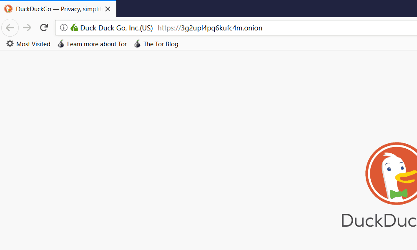
Task: Go forward to the next page
Action: pyautogui.click(x=27, y=27)
